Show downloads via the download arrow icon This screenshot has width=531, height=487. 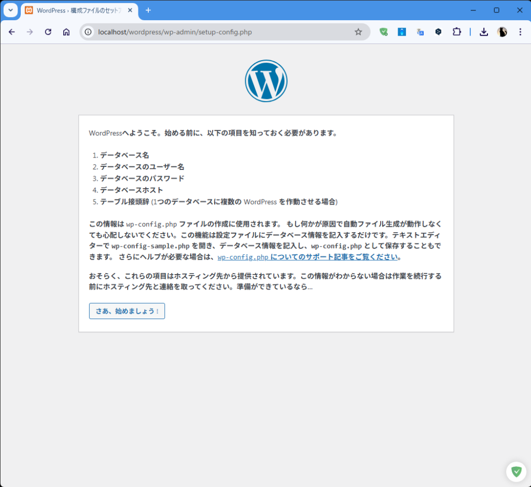(x=484, y=32)
